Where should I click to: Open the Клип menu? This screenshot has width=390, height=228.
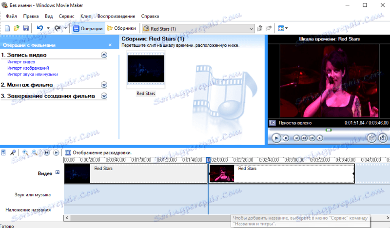point(86,16)
